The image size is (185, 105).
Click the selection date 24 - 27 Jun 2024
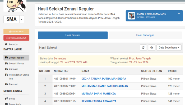click(139, 62)
